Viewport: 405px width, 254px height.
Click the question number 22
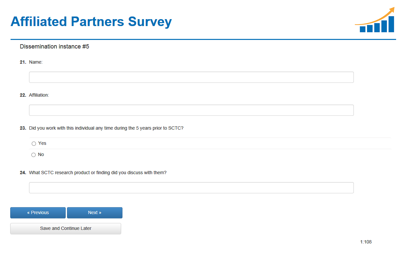23,95
